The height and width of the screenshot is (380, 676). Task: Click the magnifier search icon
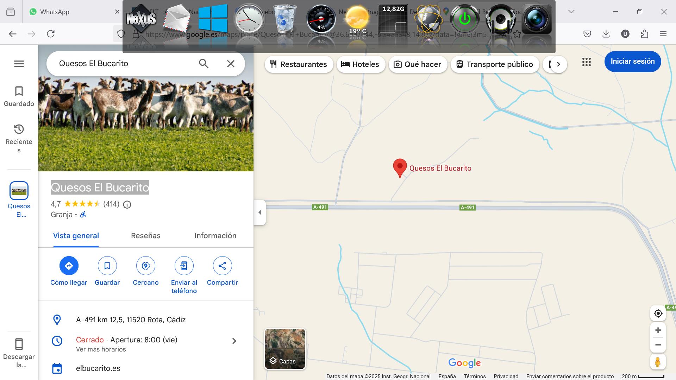tap(204, 64)
